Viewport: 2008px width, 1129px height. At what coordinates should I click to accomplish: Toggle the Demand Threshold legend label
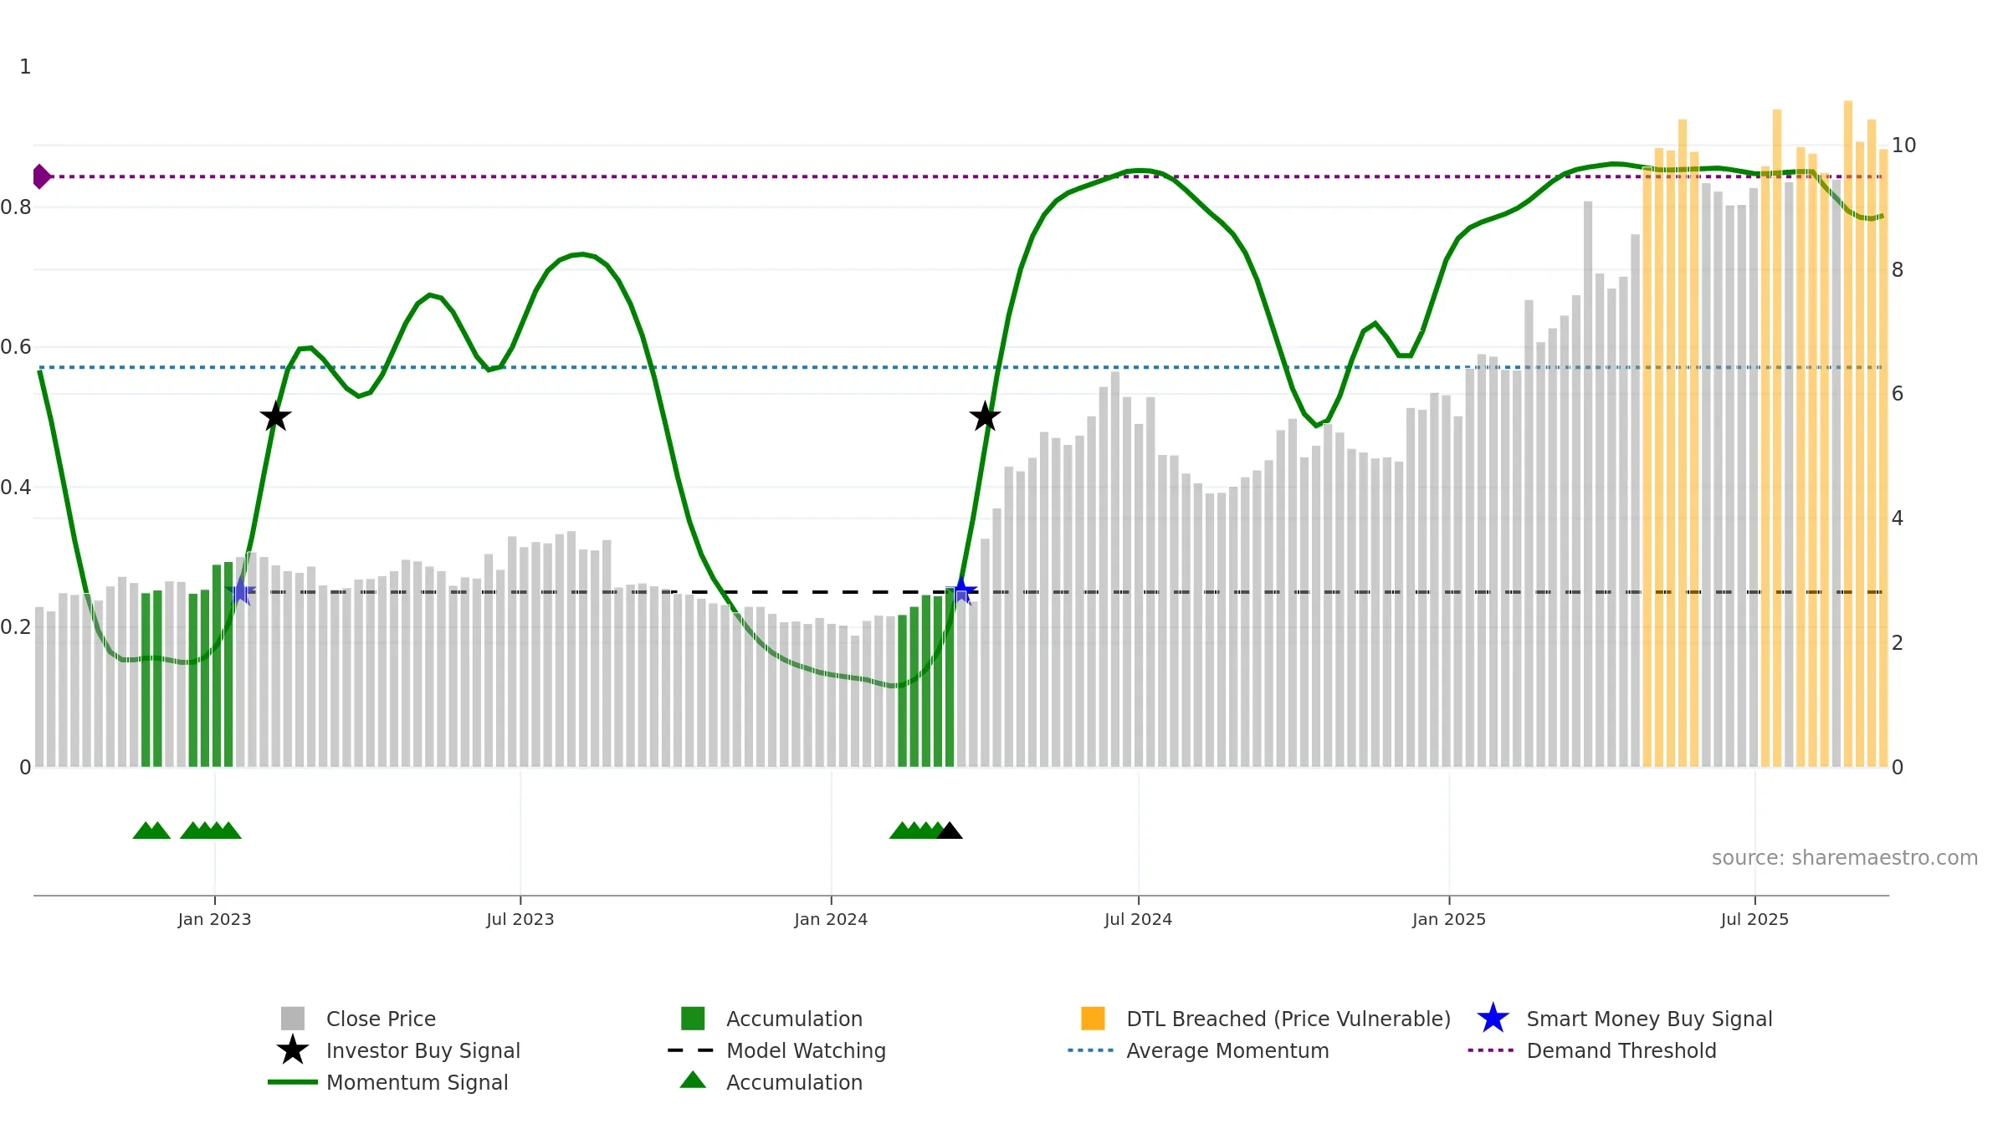pyautogui.click(x=1621, y=1050)
